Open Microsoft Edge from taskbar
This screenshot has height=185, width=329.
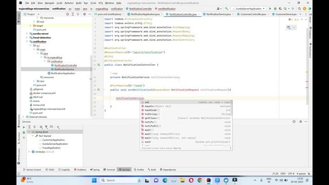click(165, 180)
